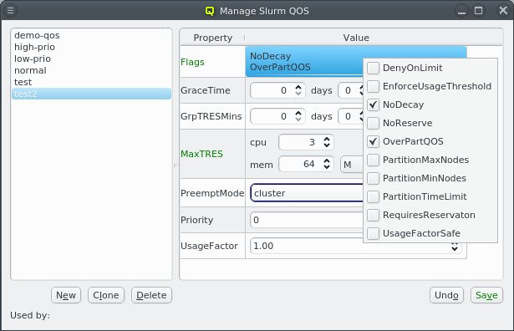The width and height of the screenshot is (514, 331).
Task: Select the MaxTRES property label
Action: point(201,154)
